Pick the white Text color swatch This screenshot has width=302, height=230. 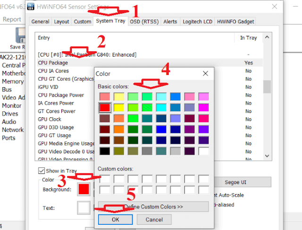click(84, 208)
